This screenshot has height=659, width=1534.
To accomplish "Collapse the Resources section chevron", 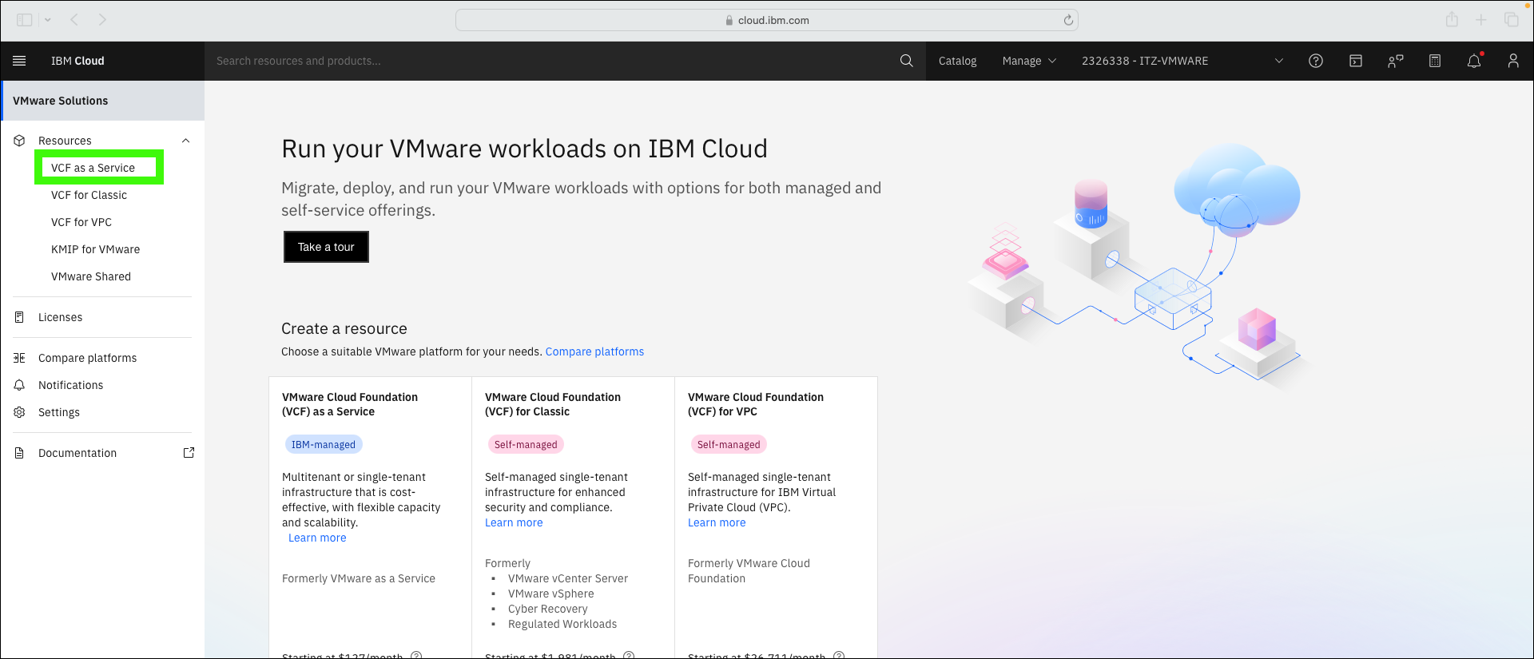I will tap(186, 141).
